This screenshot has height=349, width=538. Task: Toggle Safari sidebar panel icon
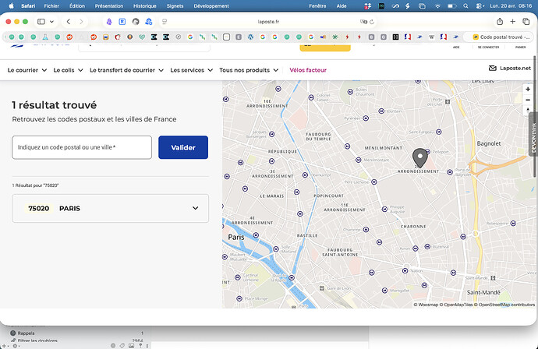(x=41, y=22)
